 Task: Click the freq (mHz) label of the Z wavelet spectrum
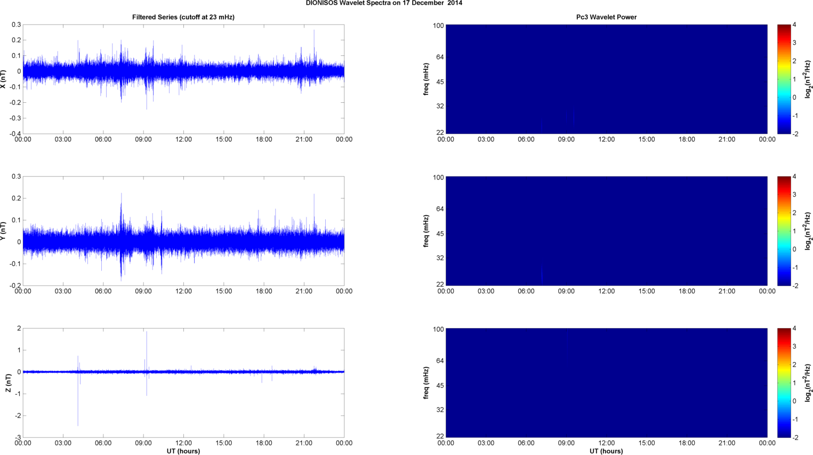(426, 383)
